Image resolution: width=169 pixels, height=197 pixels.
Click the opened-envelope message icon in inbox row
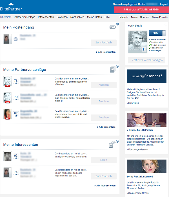pyautogui.click(x=15, y=39)
